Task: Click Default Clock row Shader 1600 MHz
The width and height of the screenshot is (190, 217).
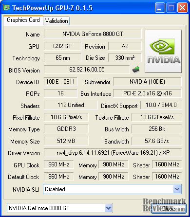Action: tap(167, 177)
